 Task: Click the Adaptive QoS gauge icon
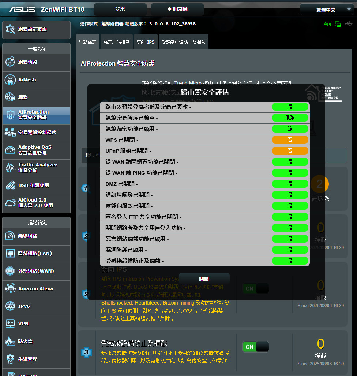coord(10,150)
